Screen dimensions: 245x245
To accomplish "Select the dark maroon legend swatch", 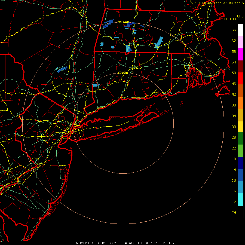I will pyautogui.click(x=240, y=67).
